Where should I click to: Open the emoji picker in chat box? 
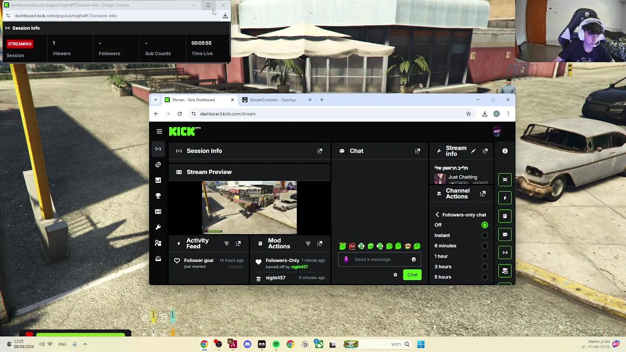414,260
